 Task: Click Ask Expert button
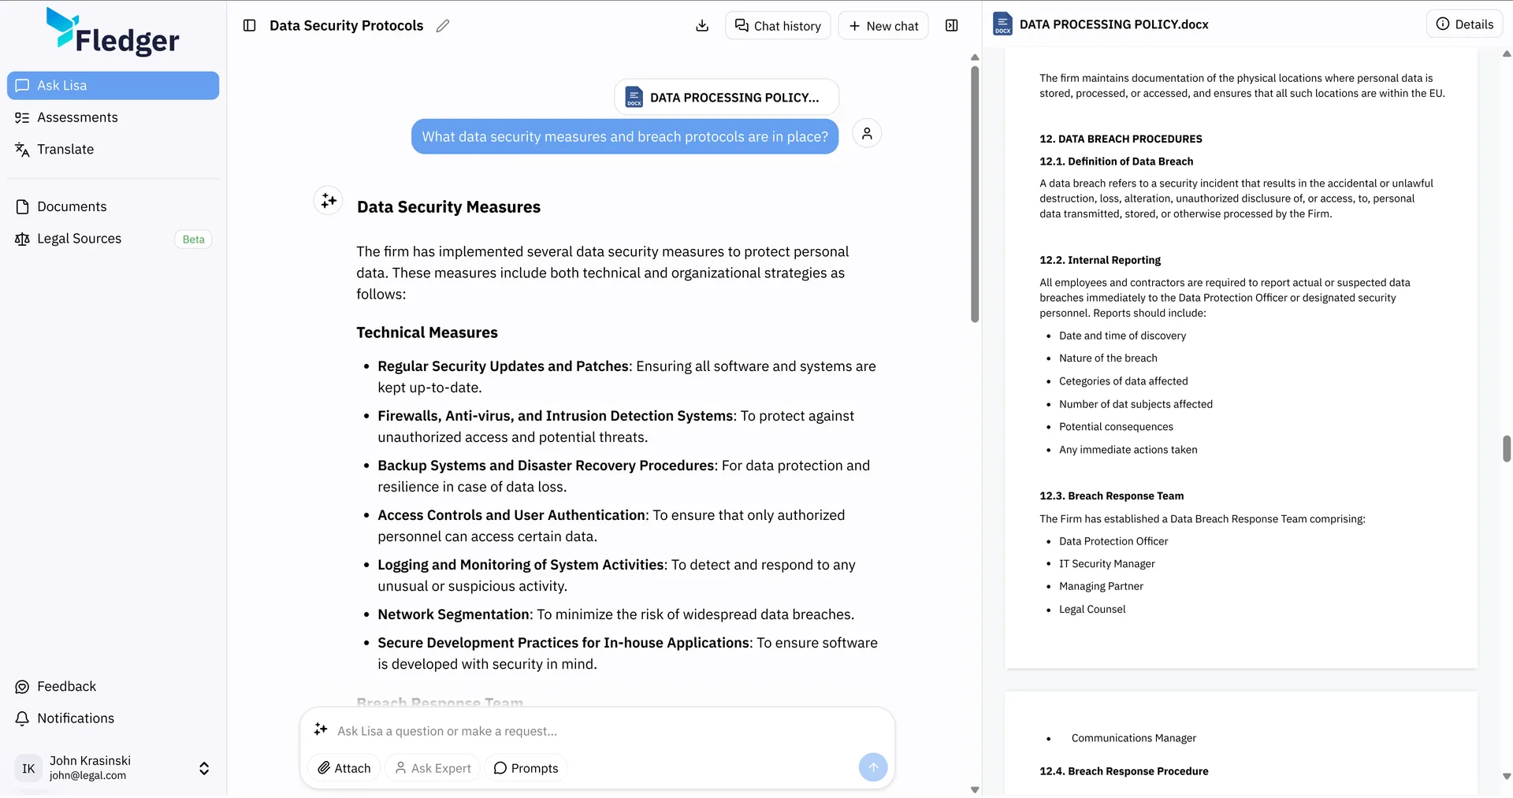pyautogui.click(x=433, y=768)
